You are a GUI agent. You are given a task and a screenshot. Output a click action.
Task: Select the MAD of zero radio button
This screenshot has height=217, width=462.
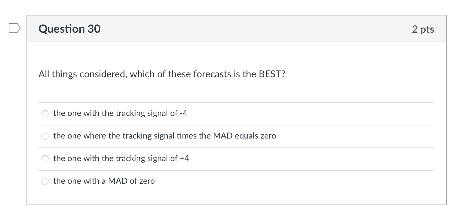point(45,181)
